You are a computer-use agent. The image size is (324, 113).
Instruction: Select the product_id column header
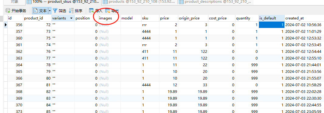tap(37, 18)
